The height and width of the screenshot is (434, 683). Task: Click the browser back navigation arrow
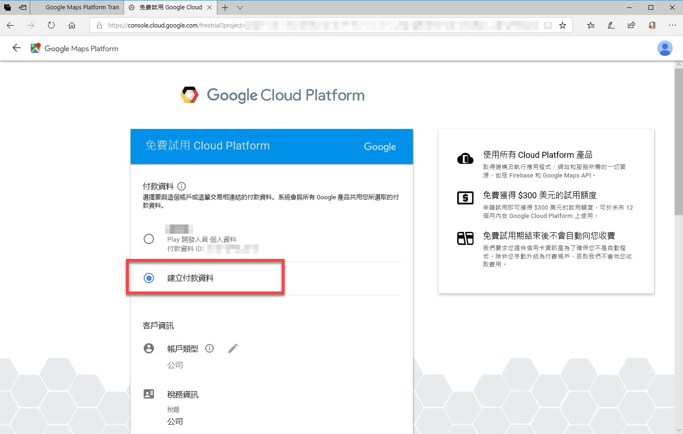click(x=10, y=25)
